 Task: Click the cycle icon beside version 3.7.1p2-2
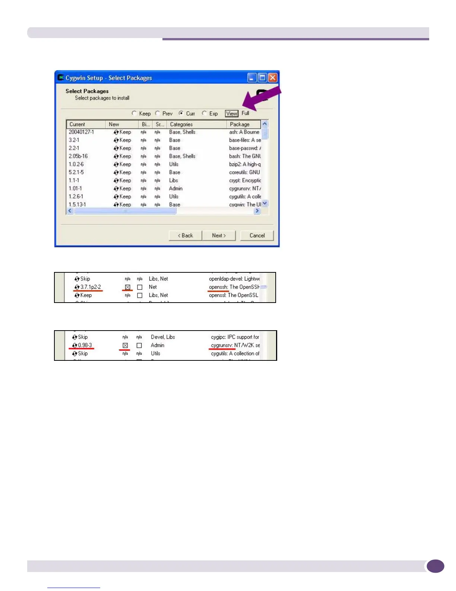tap(77, 287)
